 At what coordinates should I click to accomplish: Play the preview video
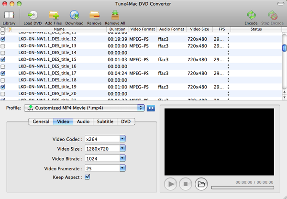tap(170, 184)
